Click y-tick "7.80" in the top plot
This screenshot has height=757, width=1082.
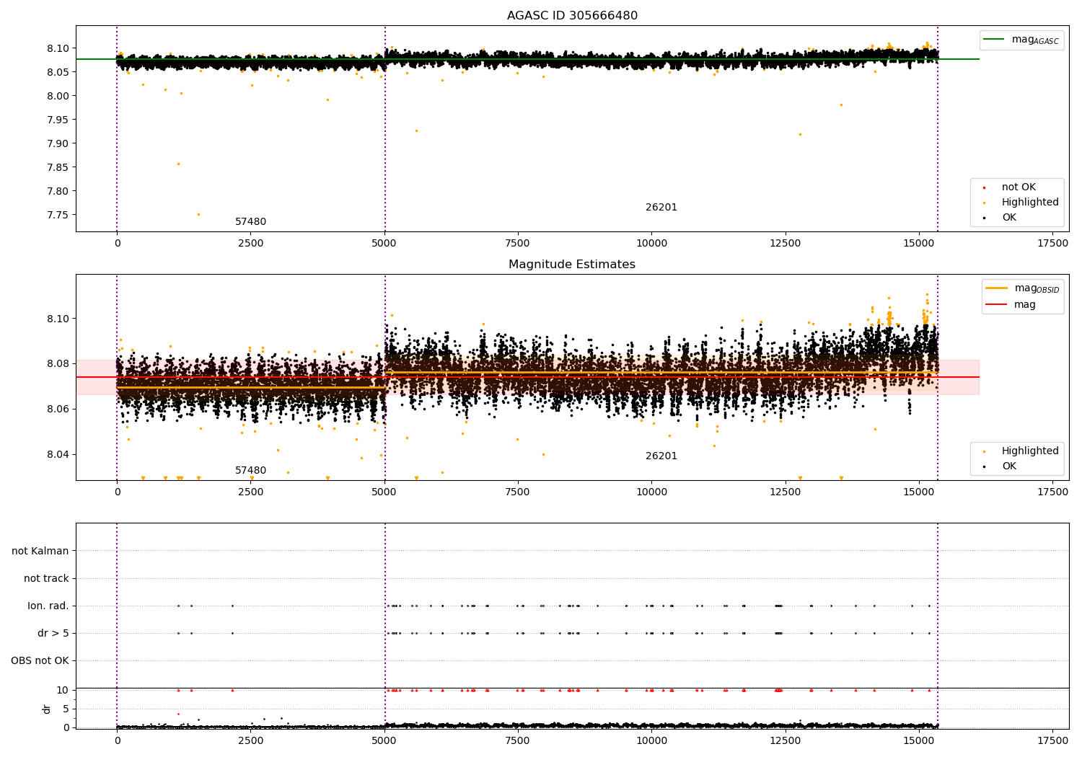[58, 192]
